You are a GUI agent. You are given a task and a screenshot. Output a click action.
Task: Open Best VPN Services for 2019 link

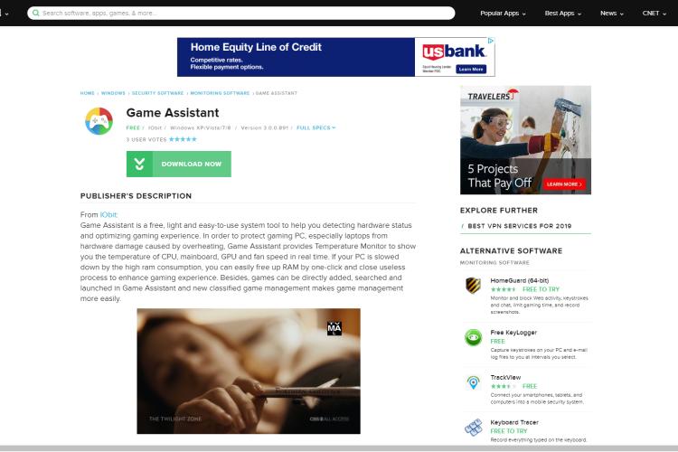519,226
